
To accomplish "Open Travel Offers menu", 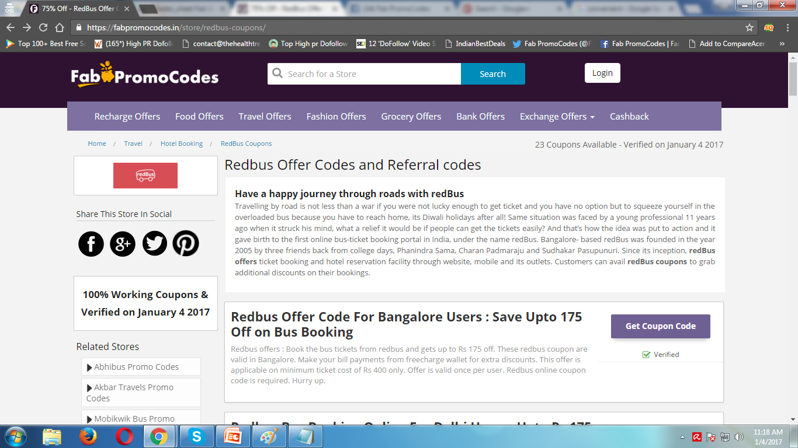I will 265,117.
